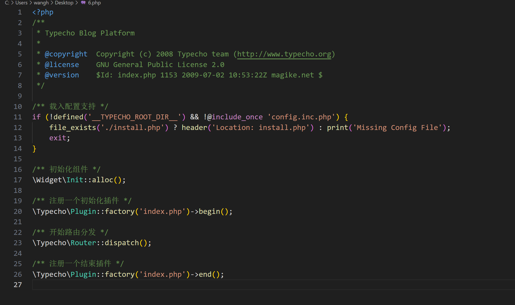Click line number 27 in gutter
This screenshot has height=305, width=515.
[18, 285]
